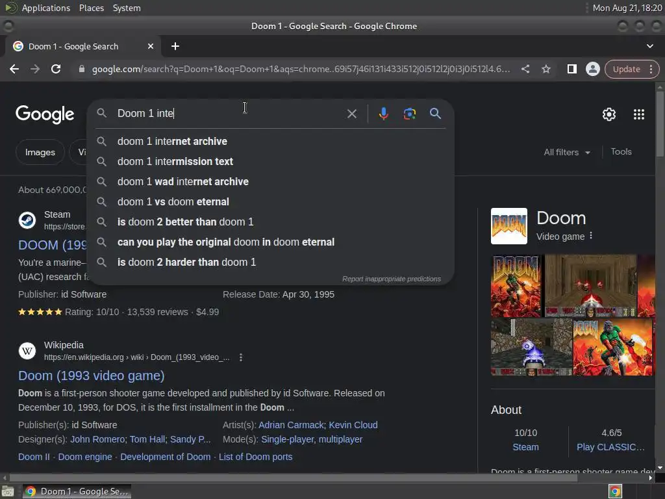Screen dimensions: 665x499
Task: Select suggestion is doom 2 harder than doom 1
Action: tap(271, 262)
